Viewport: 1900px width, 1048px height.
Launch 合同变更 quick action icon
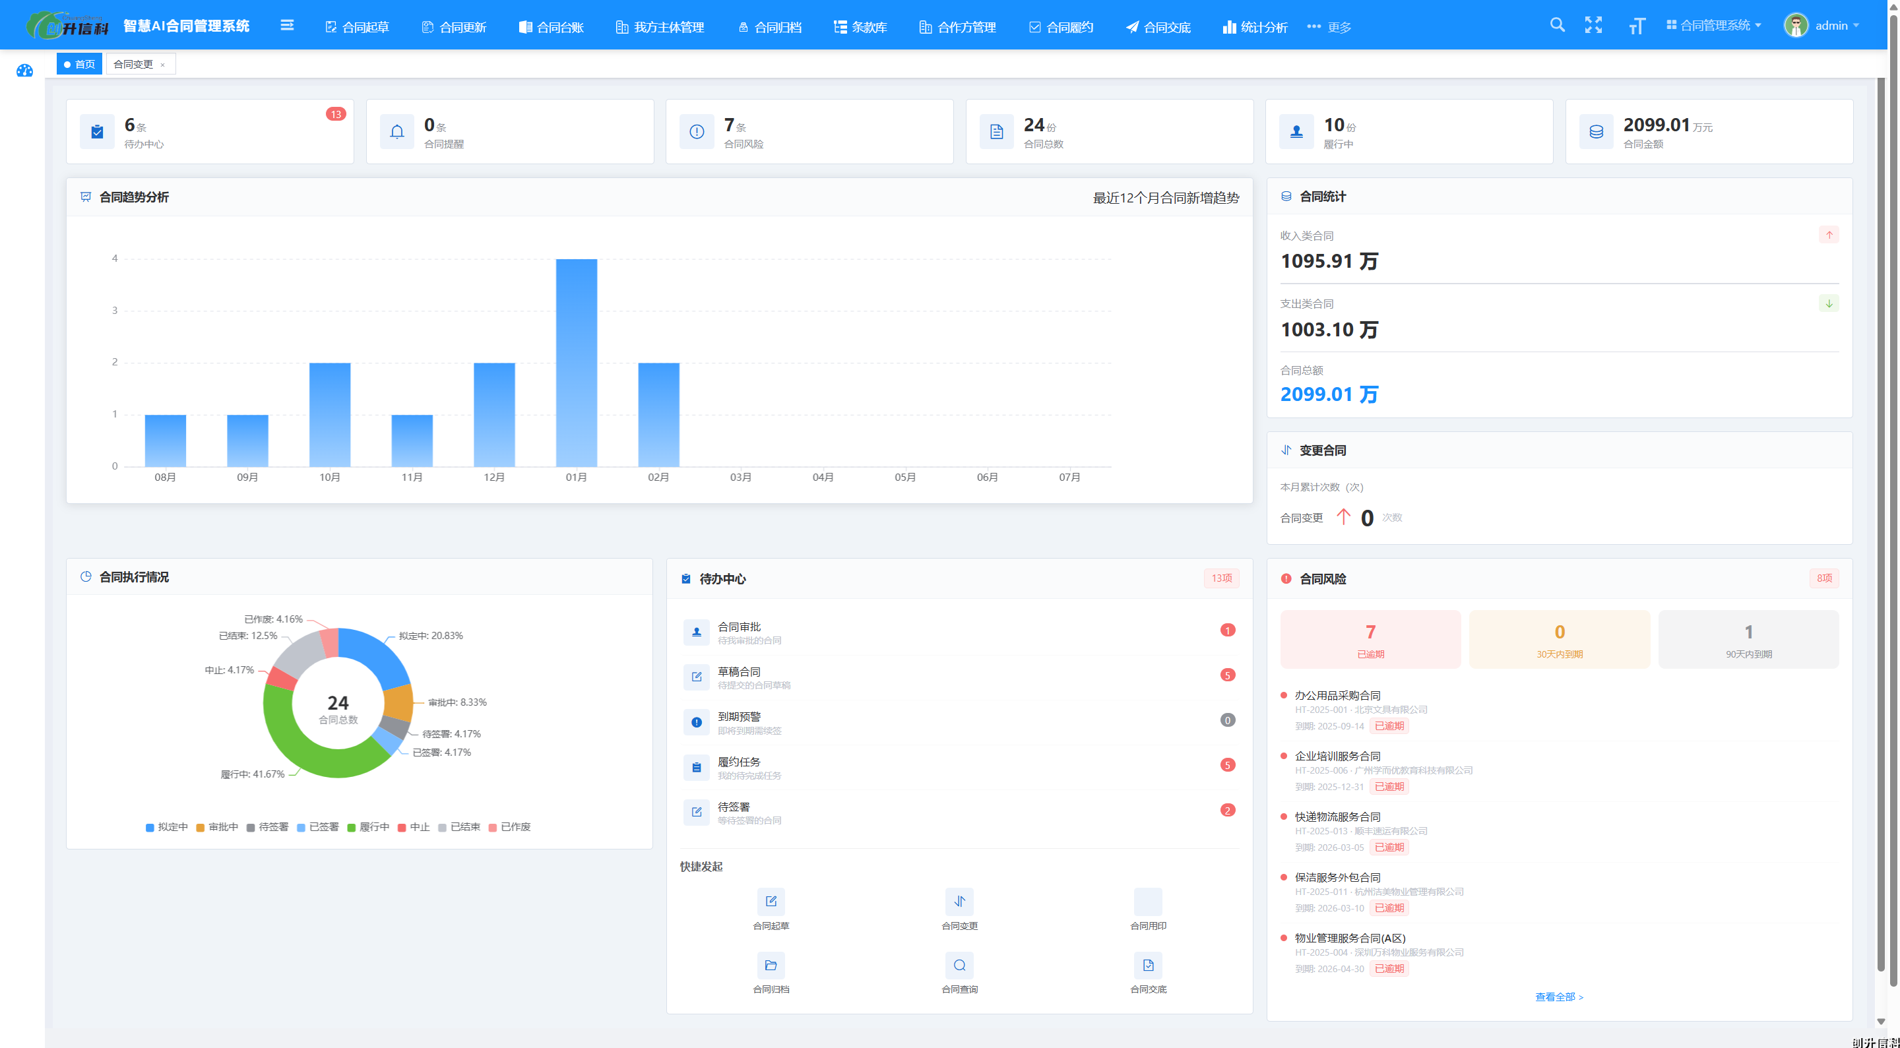pyautogui.click(x=959, y=901)
